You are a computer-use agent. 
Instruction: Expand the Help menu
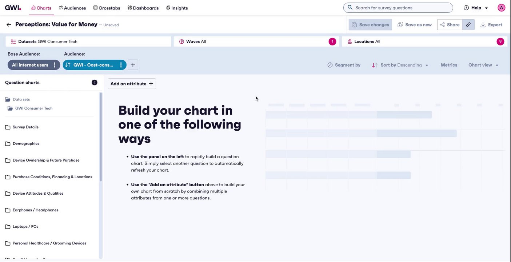tap(476, 8)
